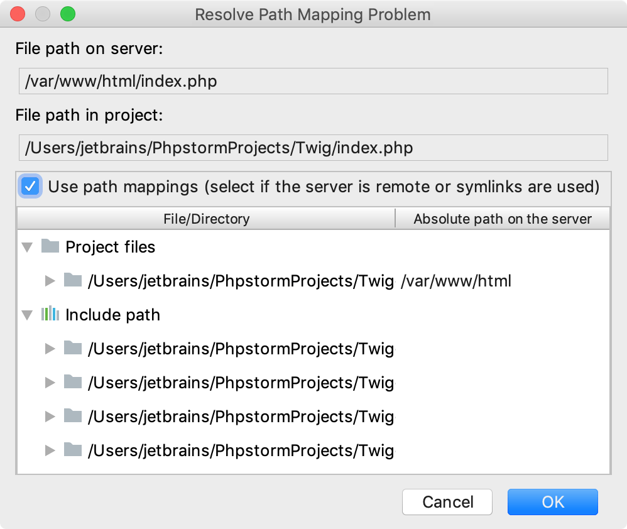Expand the last Twig entry under Include path
Screen dimensions: 627x529
[50, 450]
